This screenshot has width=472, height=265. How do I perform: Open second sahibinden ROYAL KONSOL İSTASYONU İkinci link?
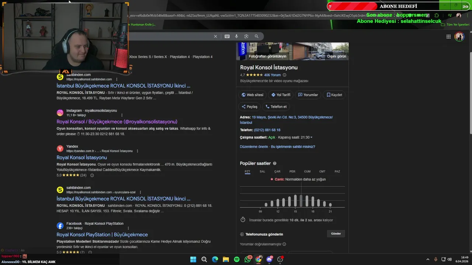tap(123, 199)
